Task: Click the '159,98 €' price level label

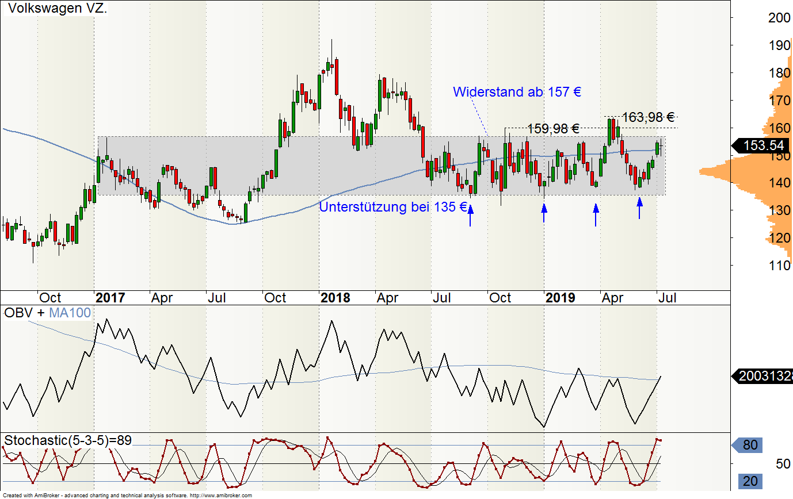Action: point(553,129)
